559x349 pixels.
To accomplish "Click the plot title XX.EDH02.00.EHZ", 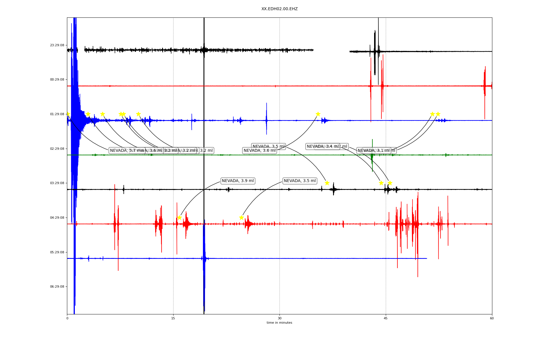I will (x=279, y=9).
